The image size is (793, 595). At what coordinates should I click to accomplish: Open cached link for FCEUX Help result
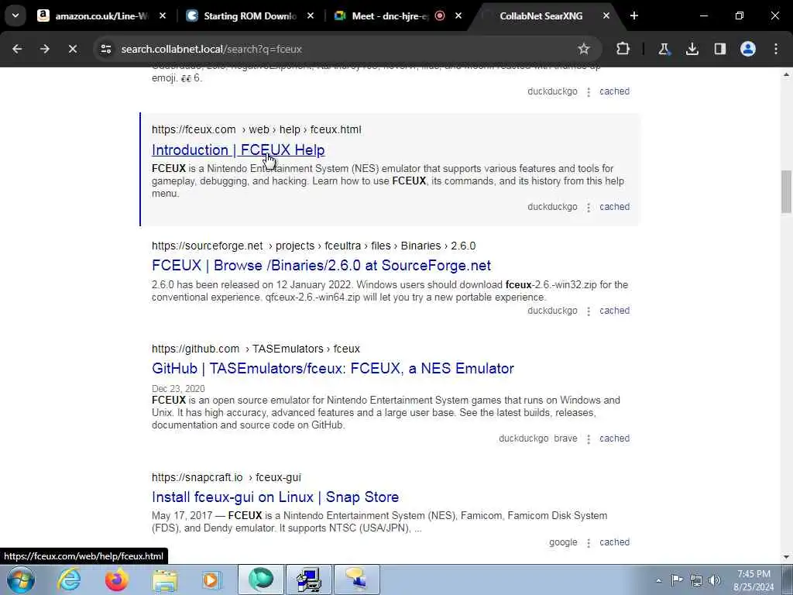[x=614, y=206]
